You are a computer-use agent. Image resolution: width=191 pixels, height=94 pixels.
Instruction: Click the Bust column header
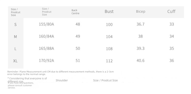[x=109, y=11]
